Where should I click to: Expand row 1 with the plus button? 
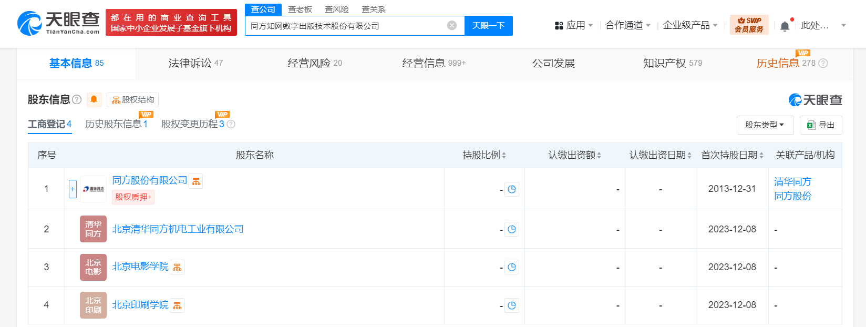[73, 189]
